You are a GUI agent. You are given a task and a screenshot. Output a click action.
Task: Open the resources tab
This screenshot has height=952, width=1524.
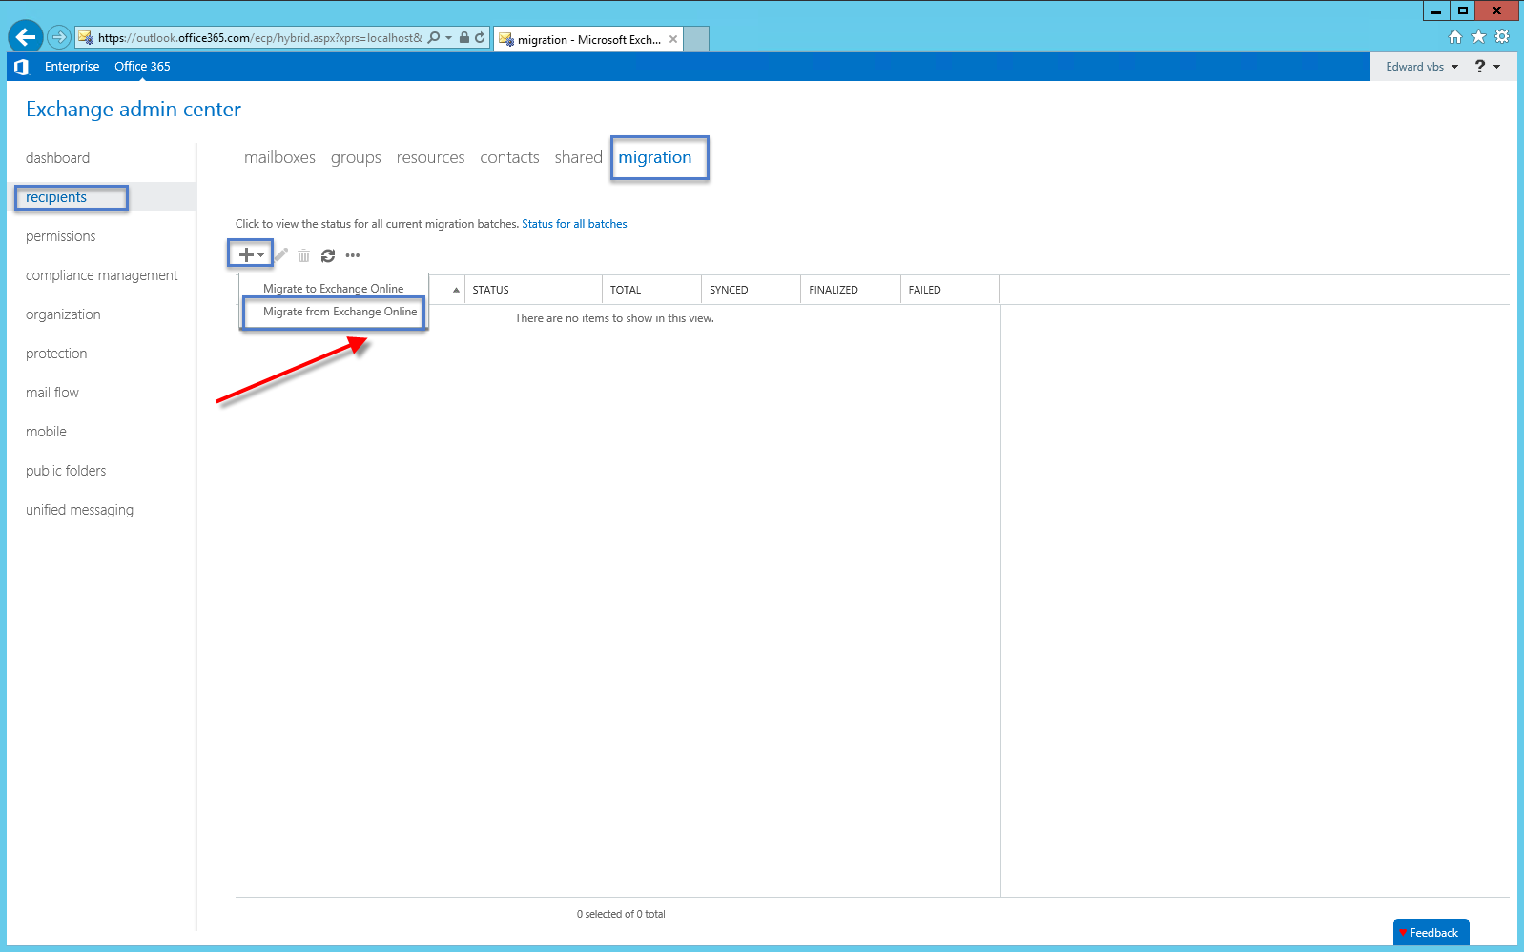click(430, 157)
